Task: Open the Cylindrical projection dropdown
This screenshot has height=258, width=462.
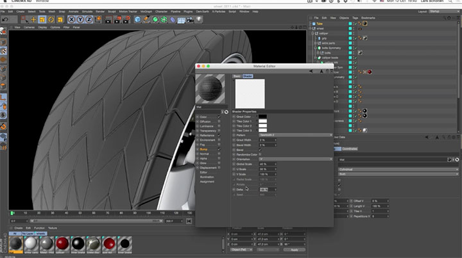Action: click(x=398, y=170)
